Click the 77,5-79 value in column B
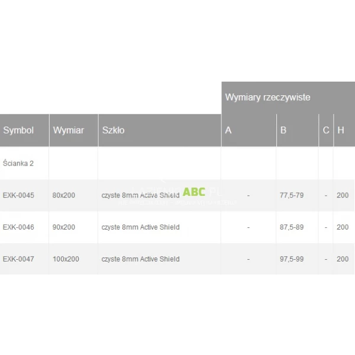 [x=292, y=195]
